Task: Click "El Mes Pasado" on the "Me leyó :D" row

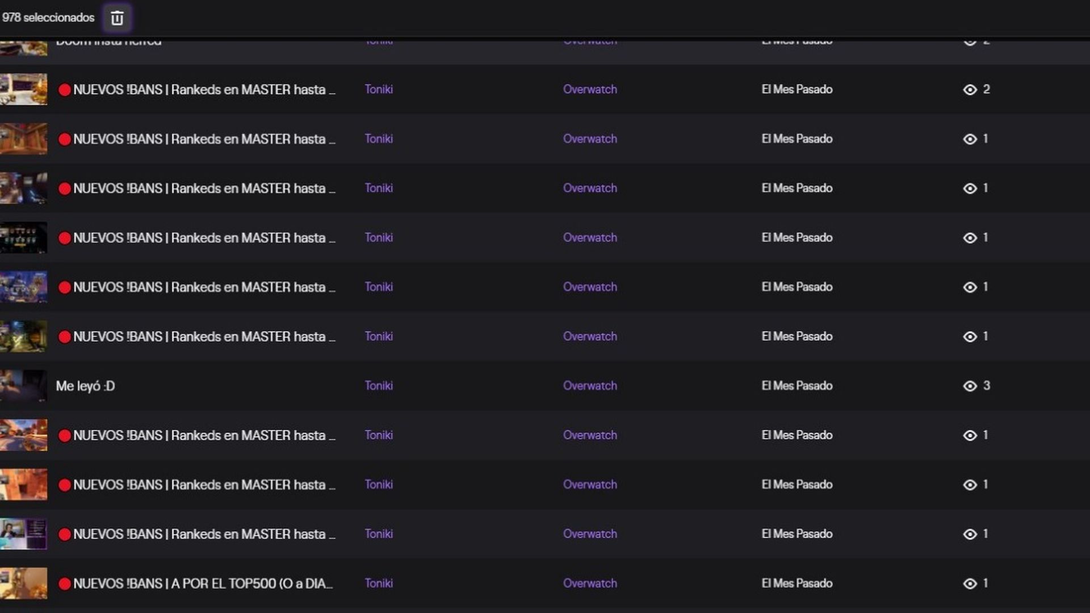Action: [797, 385]
